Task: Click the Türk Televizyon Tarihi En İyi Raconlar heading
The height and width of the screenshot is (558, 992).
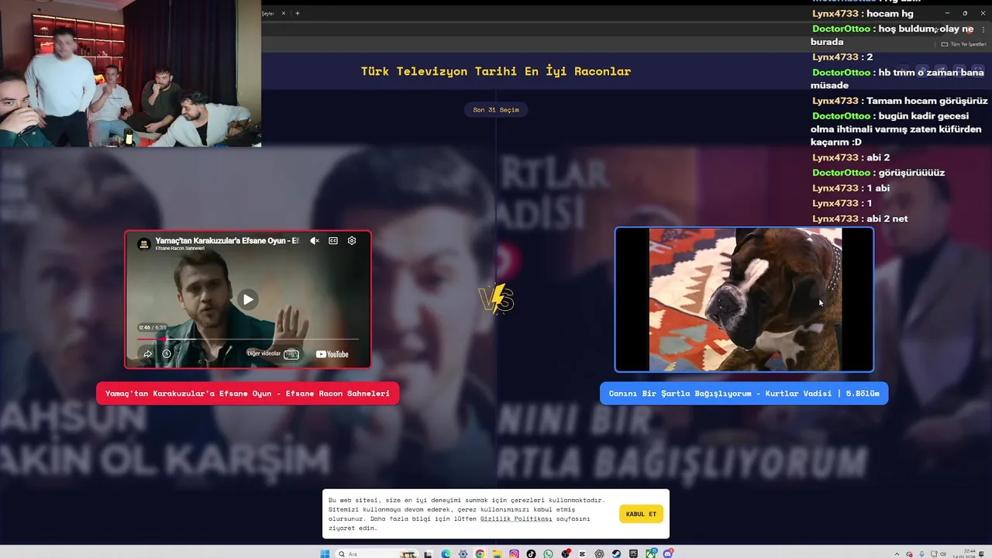Action: pyautogui.click(x=496, y=71)
